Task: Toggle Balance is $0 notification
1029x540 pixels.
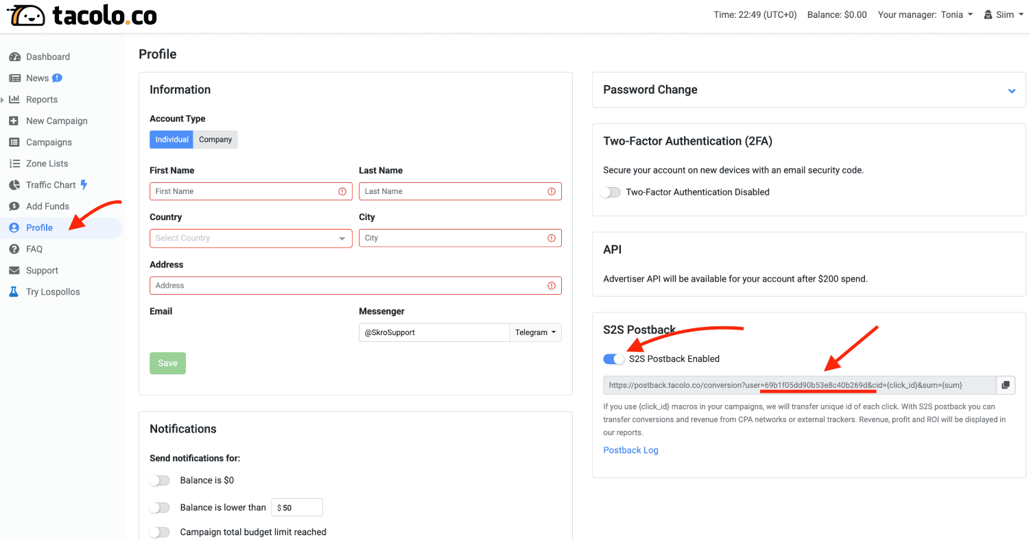Action: pos(160,480)
